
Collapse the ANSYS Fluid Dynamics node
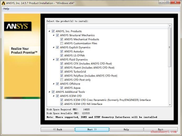pyautogui.click(x=54, y=60)
